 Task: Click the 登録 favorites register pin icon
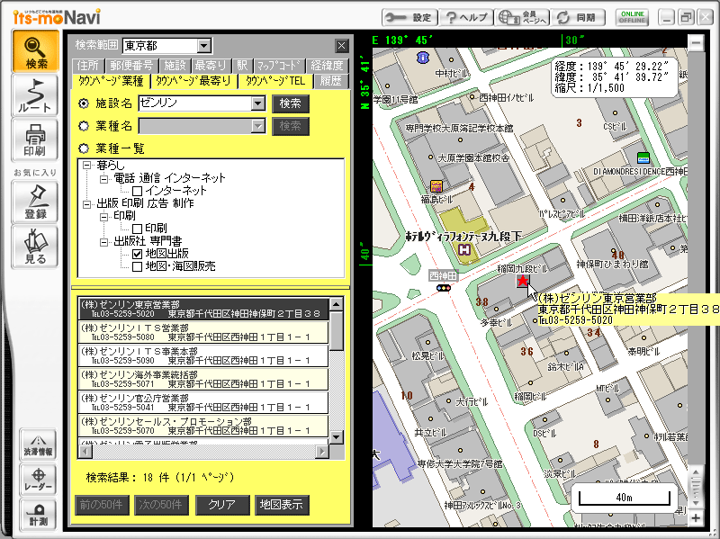(x=36, y=202)
